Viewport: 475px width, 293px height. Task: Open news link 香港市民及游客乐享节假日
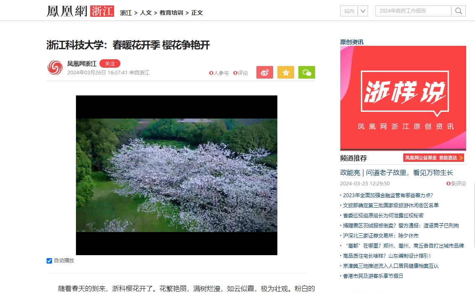click(373, 276)
